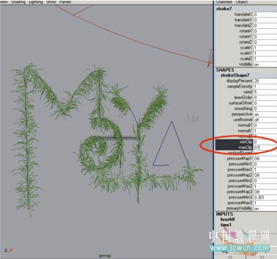
Task: Click the pressureMin1 value field
Action: click(x=265, y=164)
